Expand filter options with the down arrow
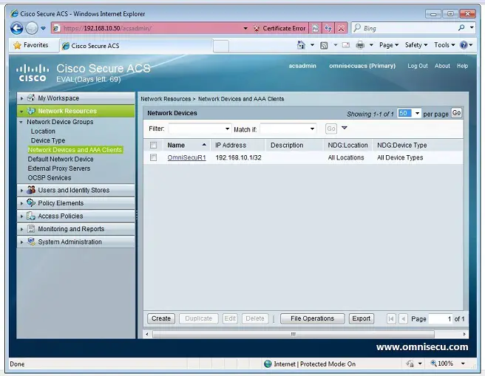 345,128
